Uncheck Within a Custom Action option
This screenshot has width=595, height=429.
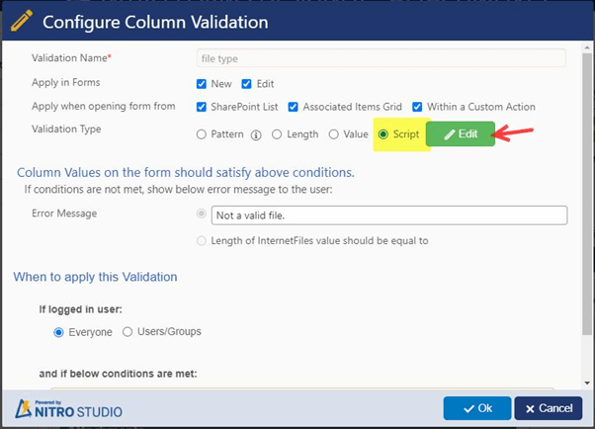[418, 107]
